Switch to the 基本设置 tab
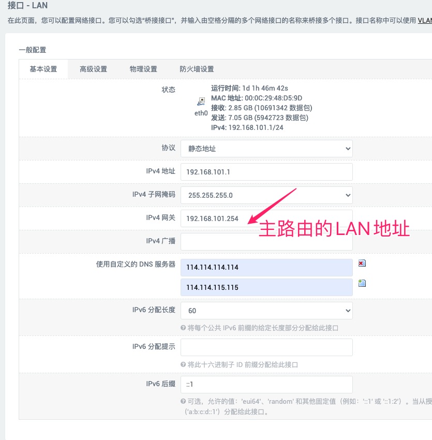Screen dimensions: 432x440 click(43, 69)
